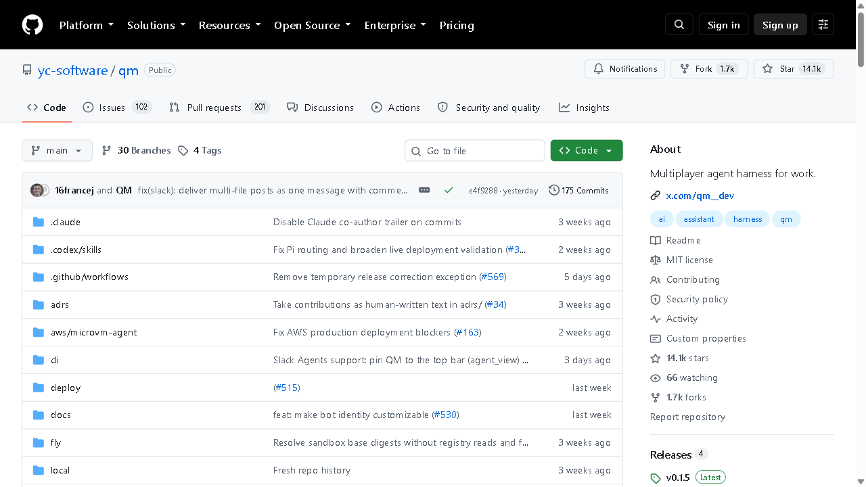Open the Open Source menu
The height and width of the screenshot is (487, 866).
(x=313, y=25)
